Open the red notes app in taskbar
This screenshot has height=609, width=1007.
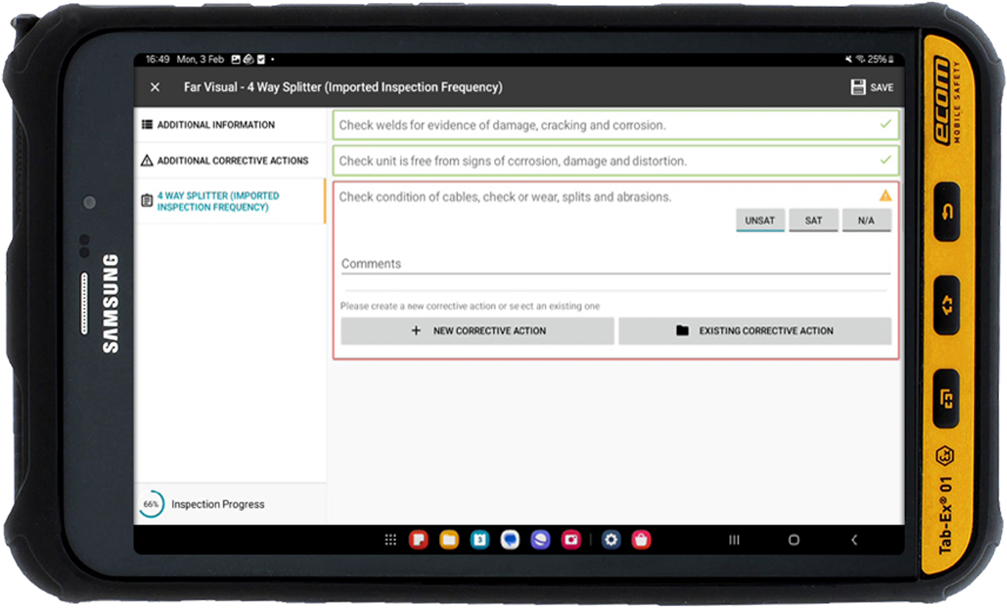coord(418,540)
